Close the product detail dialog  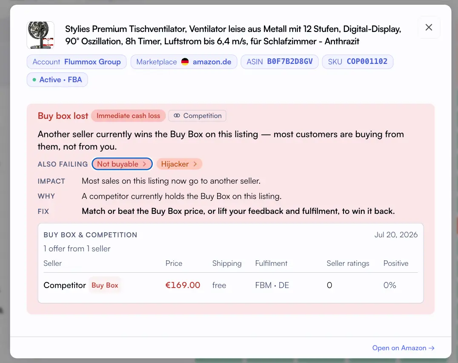coord(429,27)
